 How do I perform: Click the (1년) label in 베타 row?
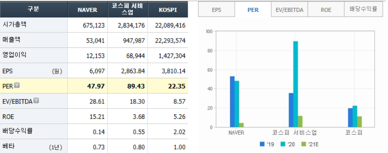click(56, 148)
